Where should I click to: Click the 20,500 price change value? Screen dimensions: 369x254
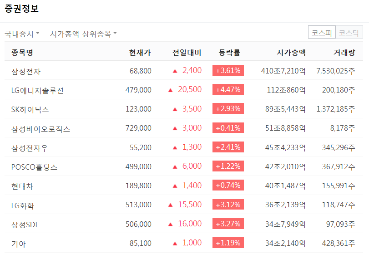pos(190,89)
